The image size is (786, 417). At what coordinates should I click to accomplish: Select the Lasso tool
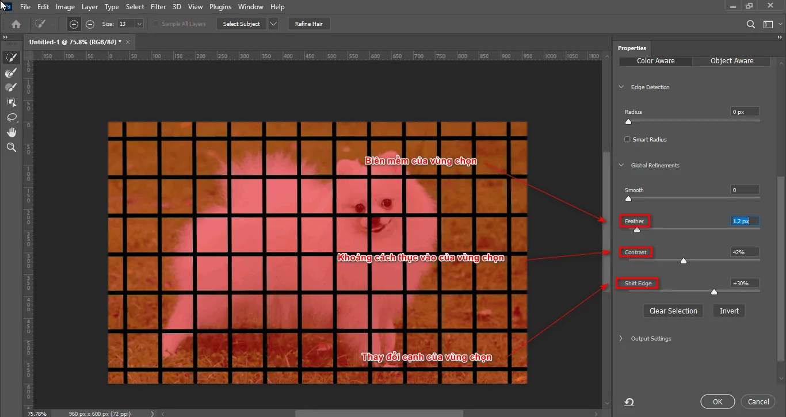tap(12, 118)
